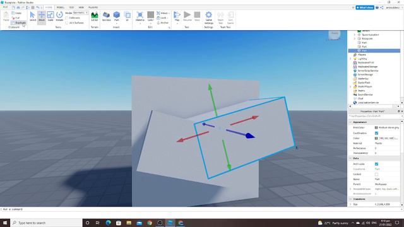Switch to the VIEW tab

coord(81,7)
